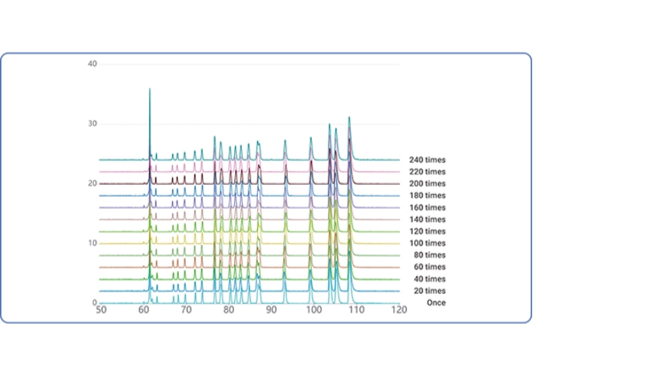This screenshot has height=376, width=664.
Task: Click the x-axis tick label 90
Action: 271,311
